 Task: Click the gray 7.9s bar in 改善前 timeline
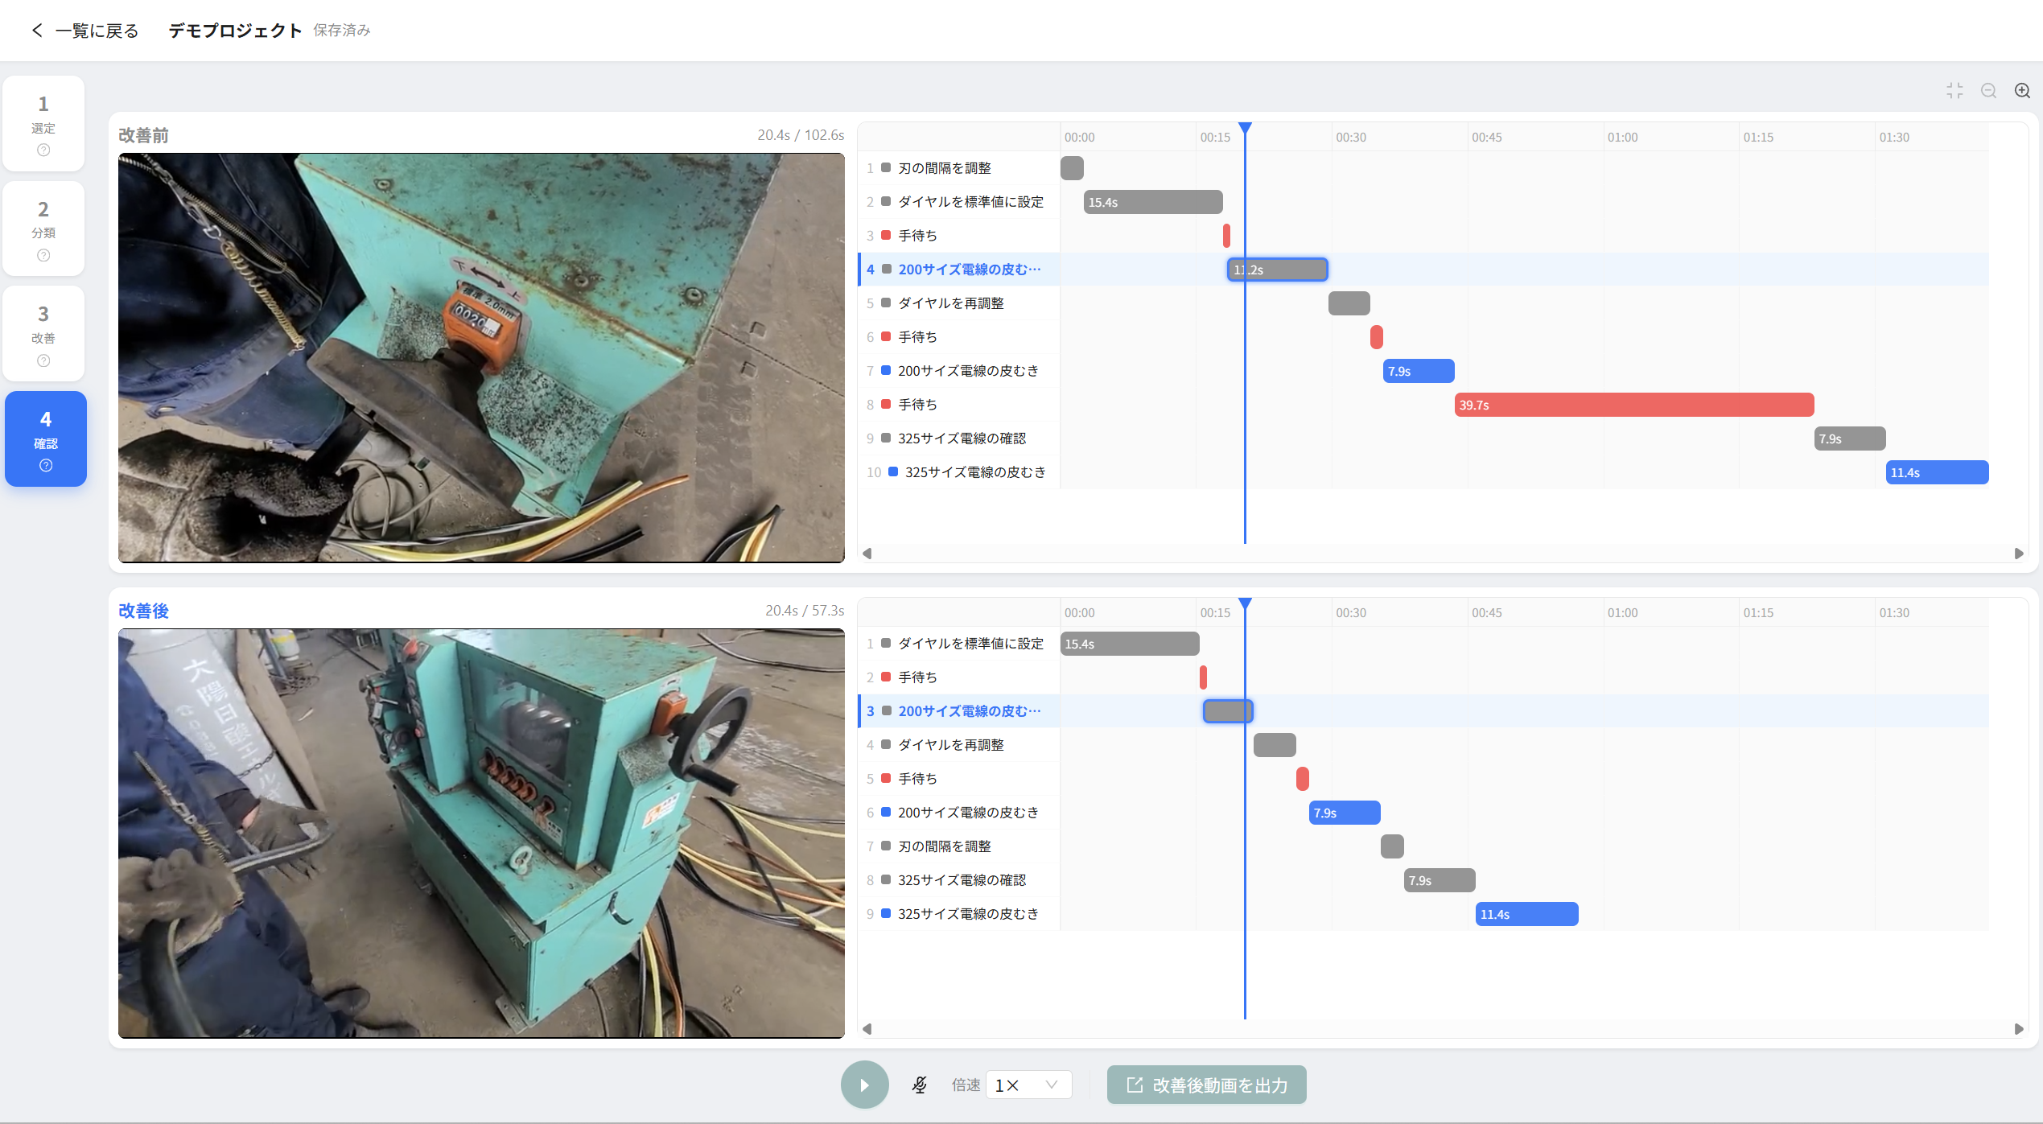click(1850, 438)
